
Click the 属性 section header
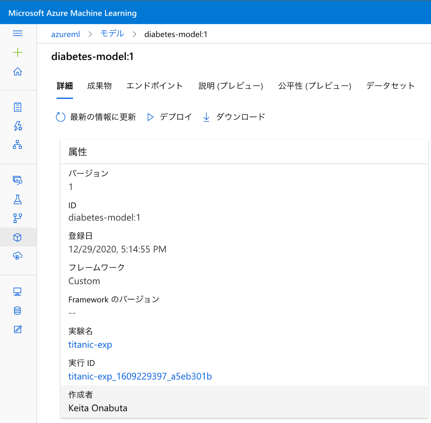click(x=78, y=152)
